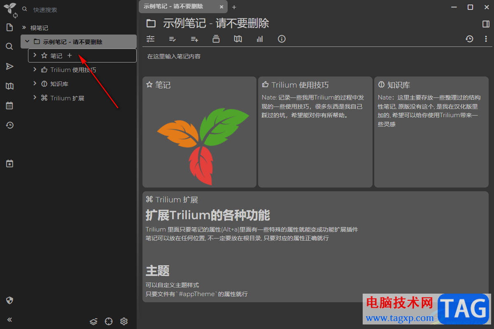Click the 主题 heading text

click(158, 271)
